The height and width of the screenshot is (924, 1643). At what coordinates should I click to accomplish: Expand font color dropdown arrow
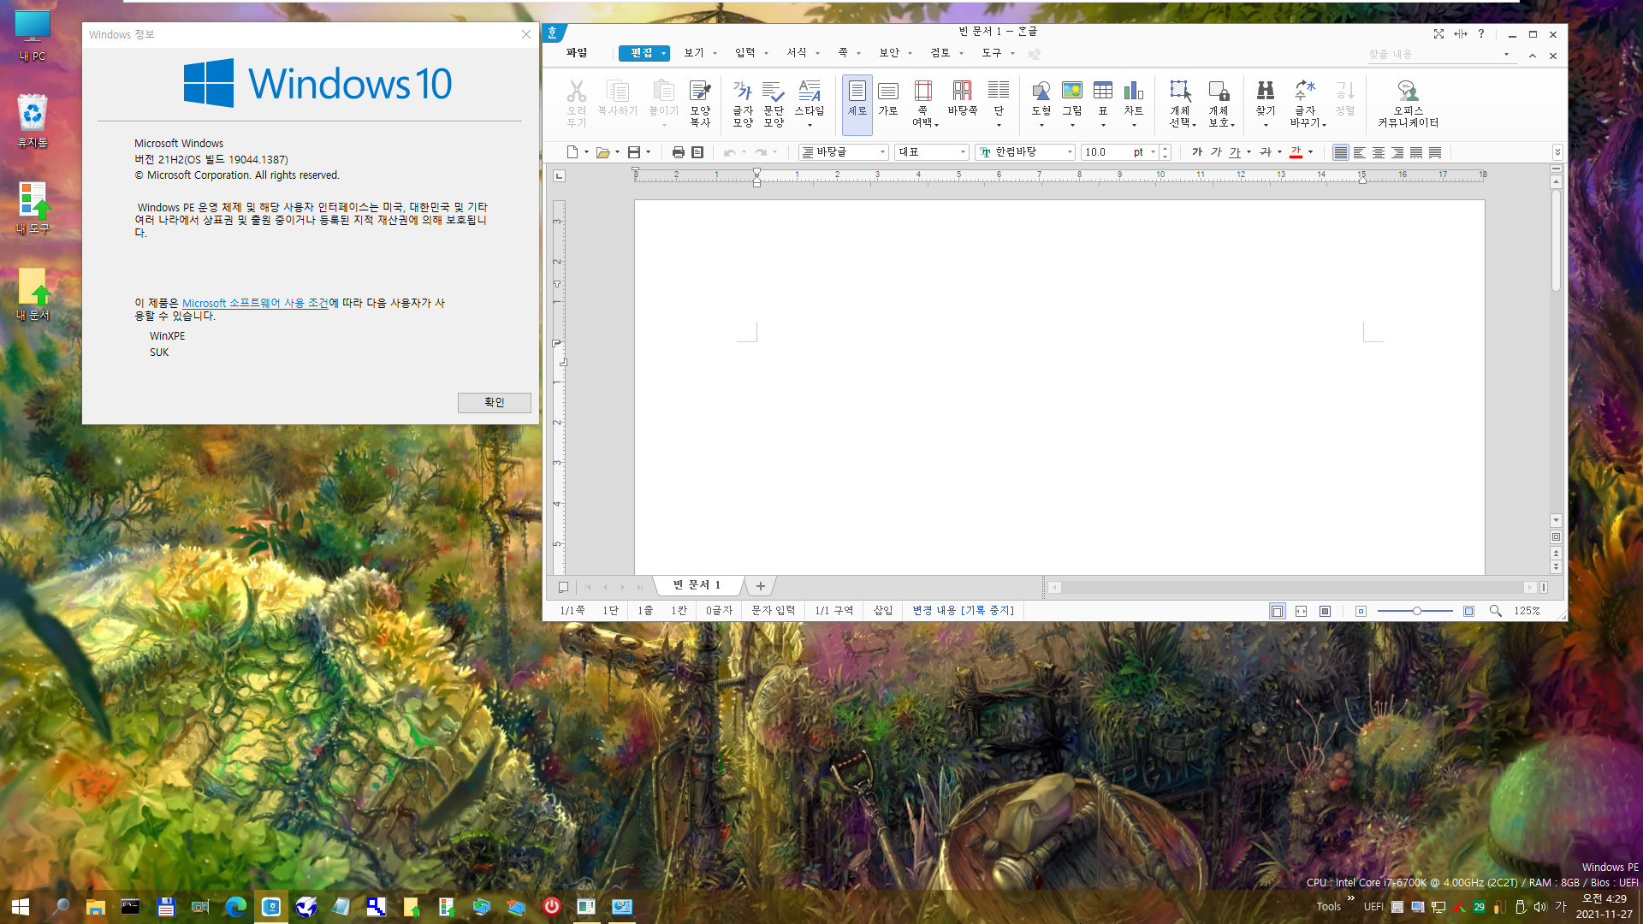[x=1310, y=152]
